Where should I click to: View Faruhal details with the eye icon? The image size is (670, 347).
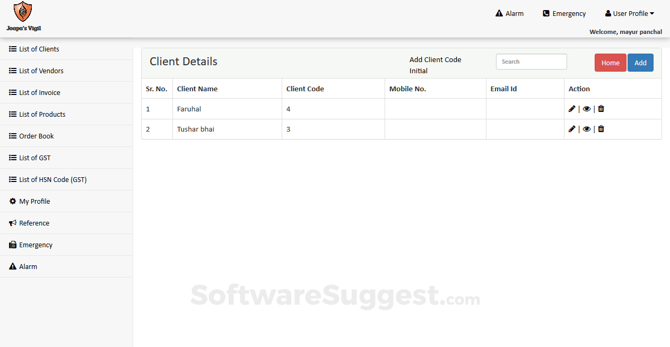(586, 109)
